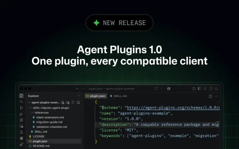This screenshot has height=149, width=239.
Task: Click the Explorer panel title
Action: (34, 96)
